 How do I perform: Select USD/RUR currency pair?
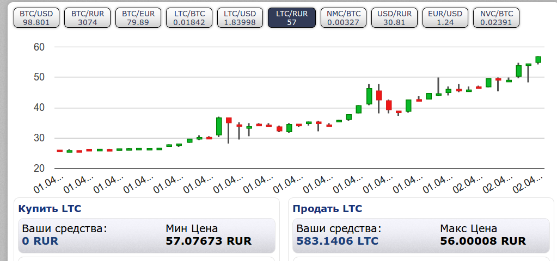click(394, 18)
